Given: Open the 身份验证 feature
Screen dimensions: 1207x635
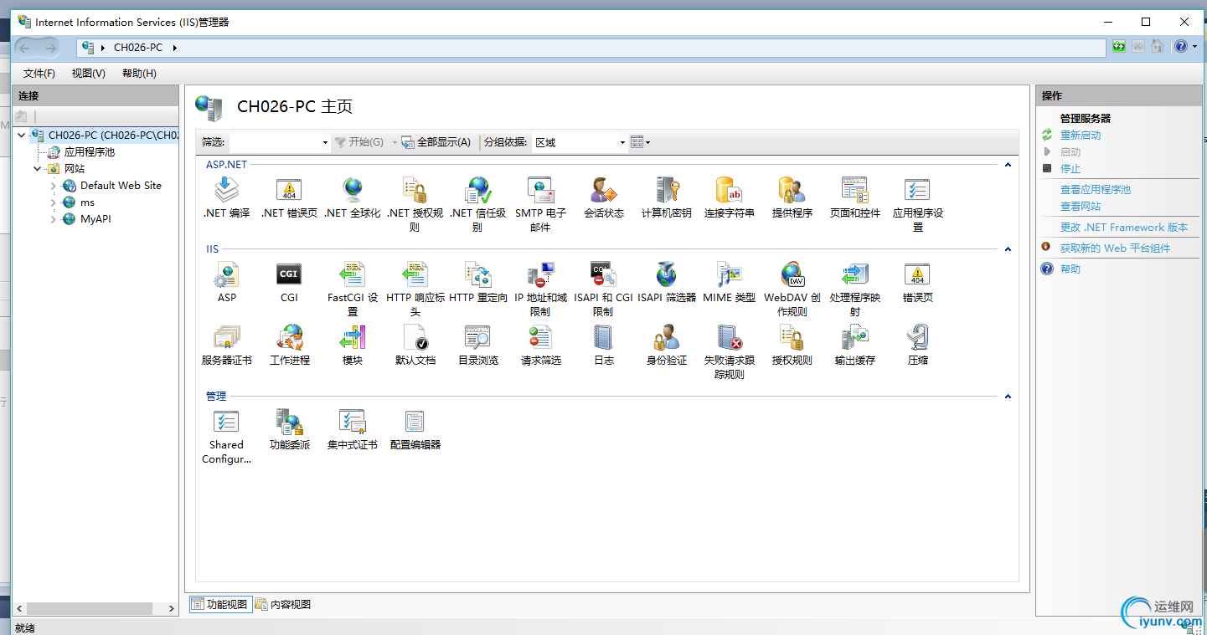Looking at the screenshot, I should tap(666, 345).
